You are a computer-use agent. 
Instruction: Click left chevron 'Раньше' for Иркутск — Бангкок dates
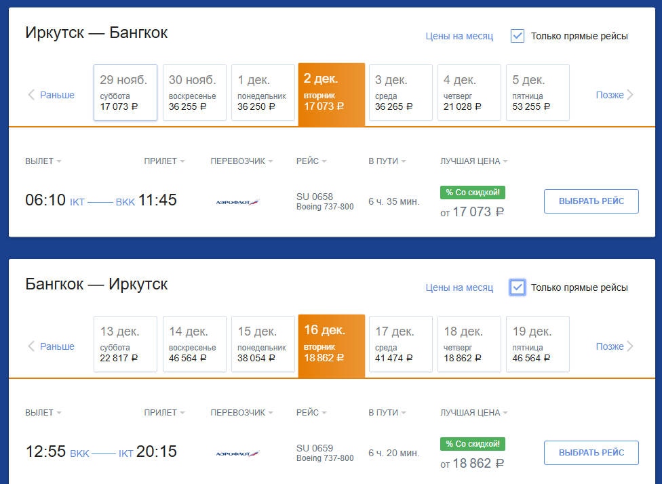pyautogui.click(x=51, y=95)
